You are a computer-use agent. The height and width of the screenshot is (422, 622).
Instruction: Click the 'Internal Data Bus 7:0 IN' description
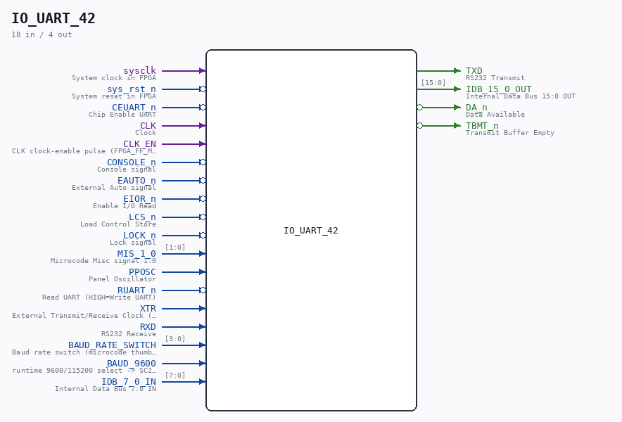106,388
